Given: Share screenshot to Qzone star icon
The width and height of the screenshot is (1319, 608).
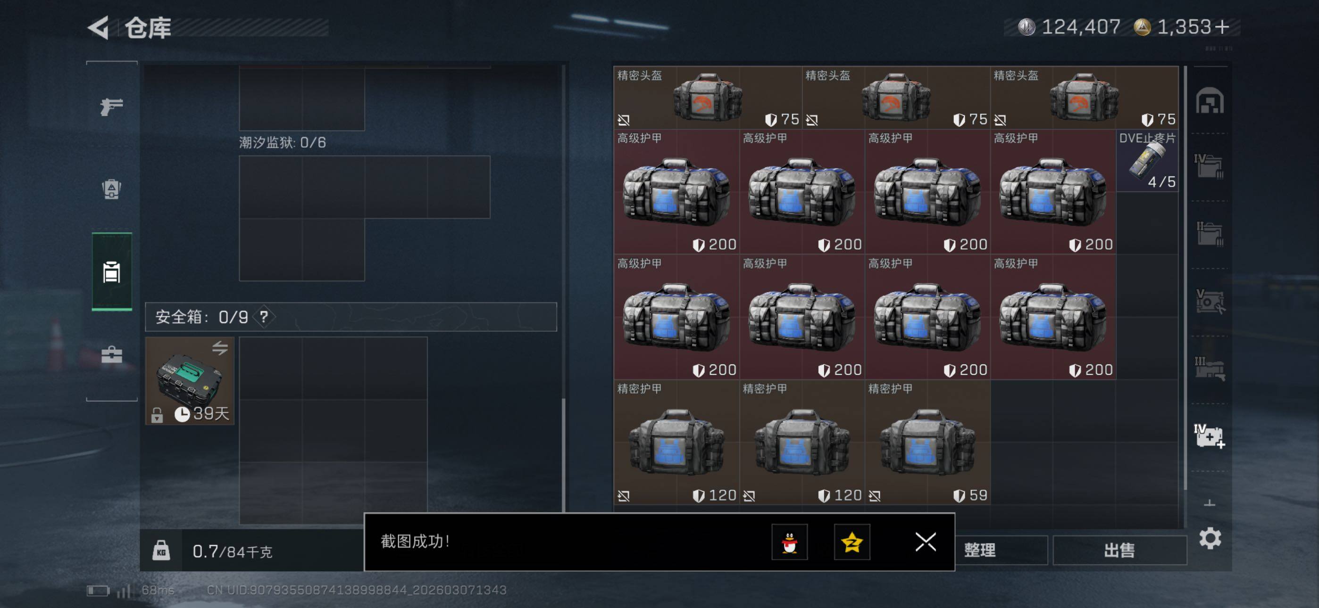Looking at the screenshot, I should click(x=852, y=542).
